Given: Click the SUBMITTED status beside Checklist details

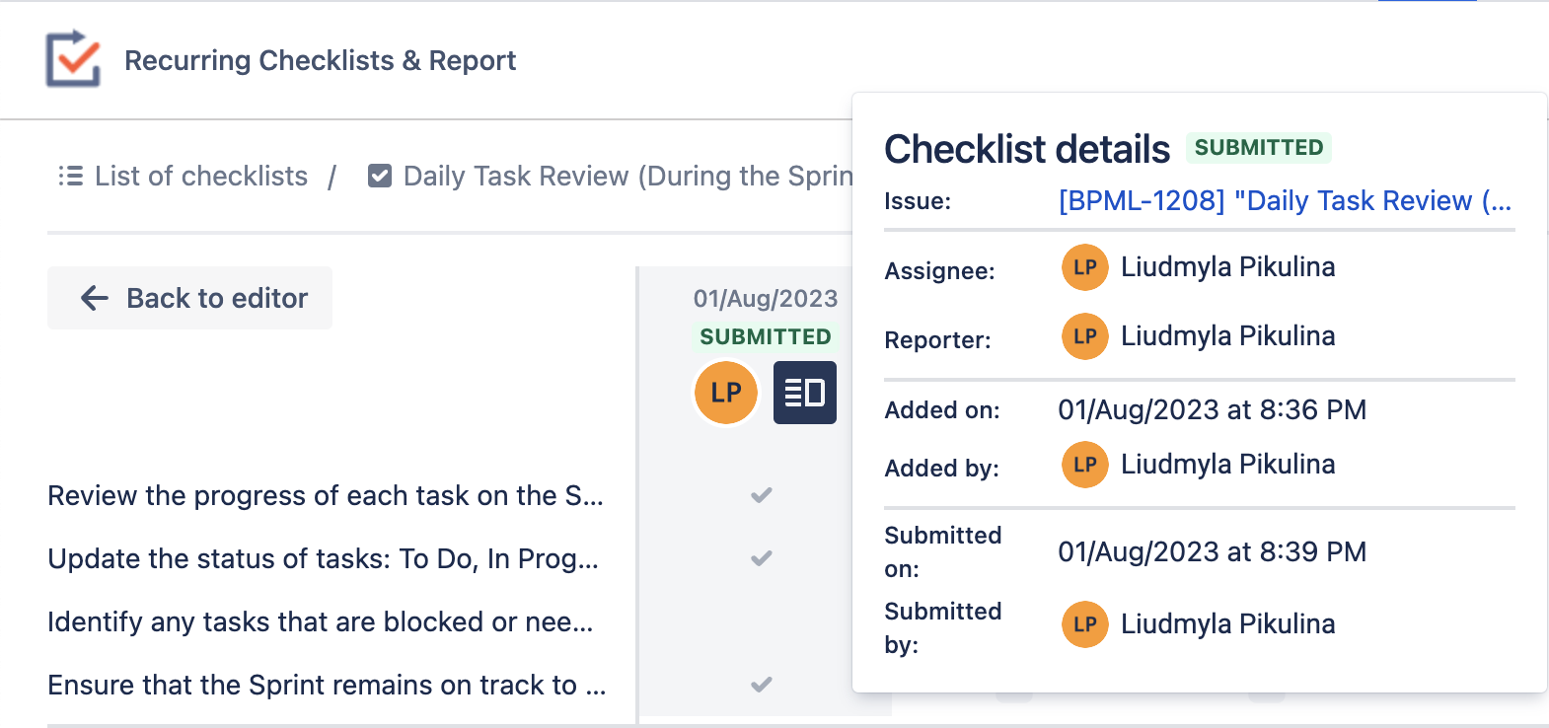Looking at the screenshot, I should [1258, 148].
